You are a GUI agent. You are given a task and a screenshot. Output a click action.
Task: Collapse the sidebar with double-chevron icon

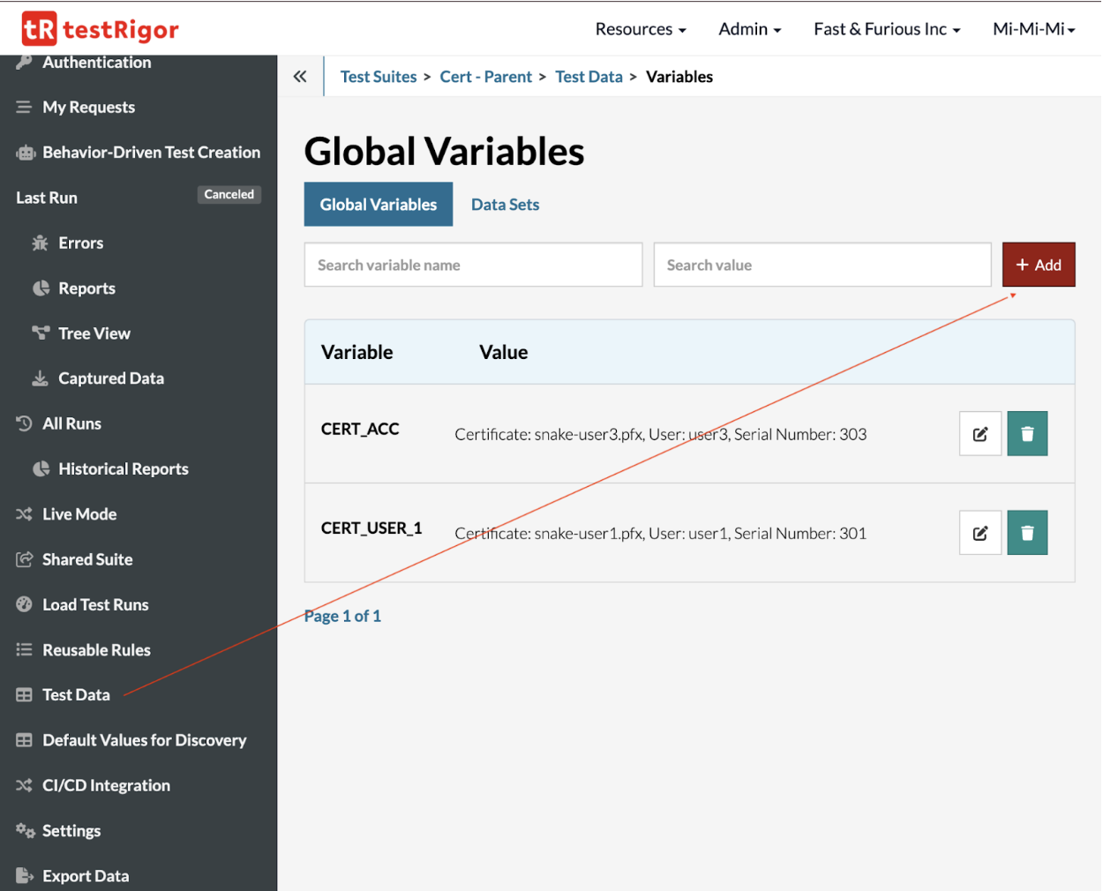[300, 77]
